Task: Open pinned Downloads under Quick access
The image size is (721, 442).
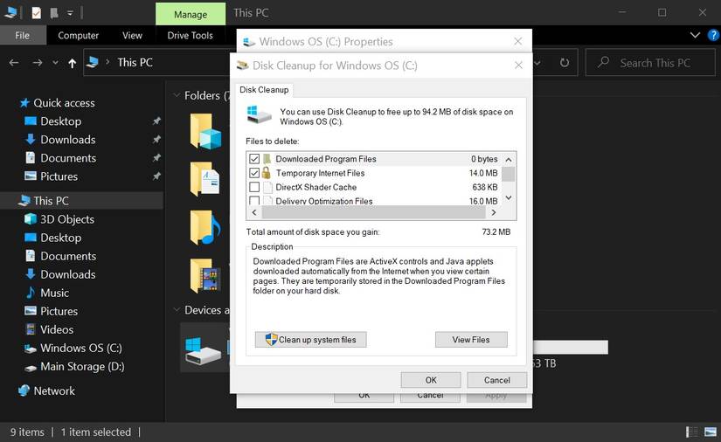Action: coord(68,140)
